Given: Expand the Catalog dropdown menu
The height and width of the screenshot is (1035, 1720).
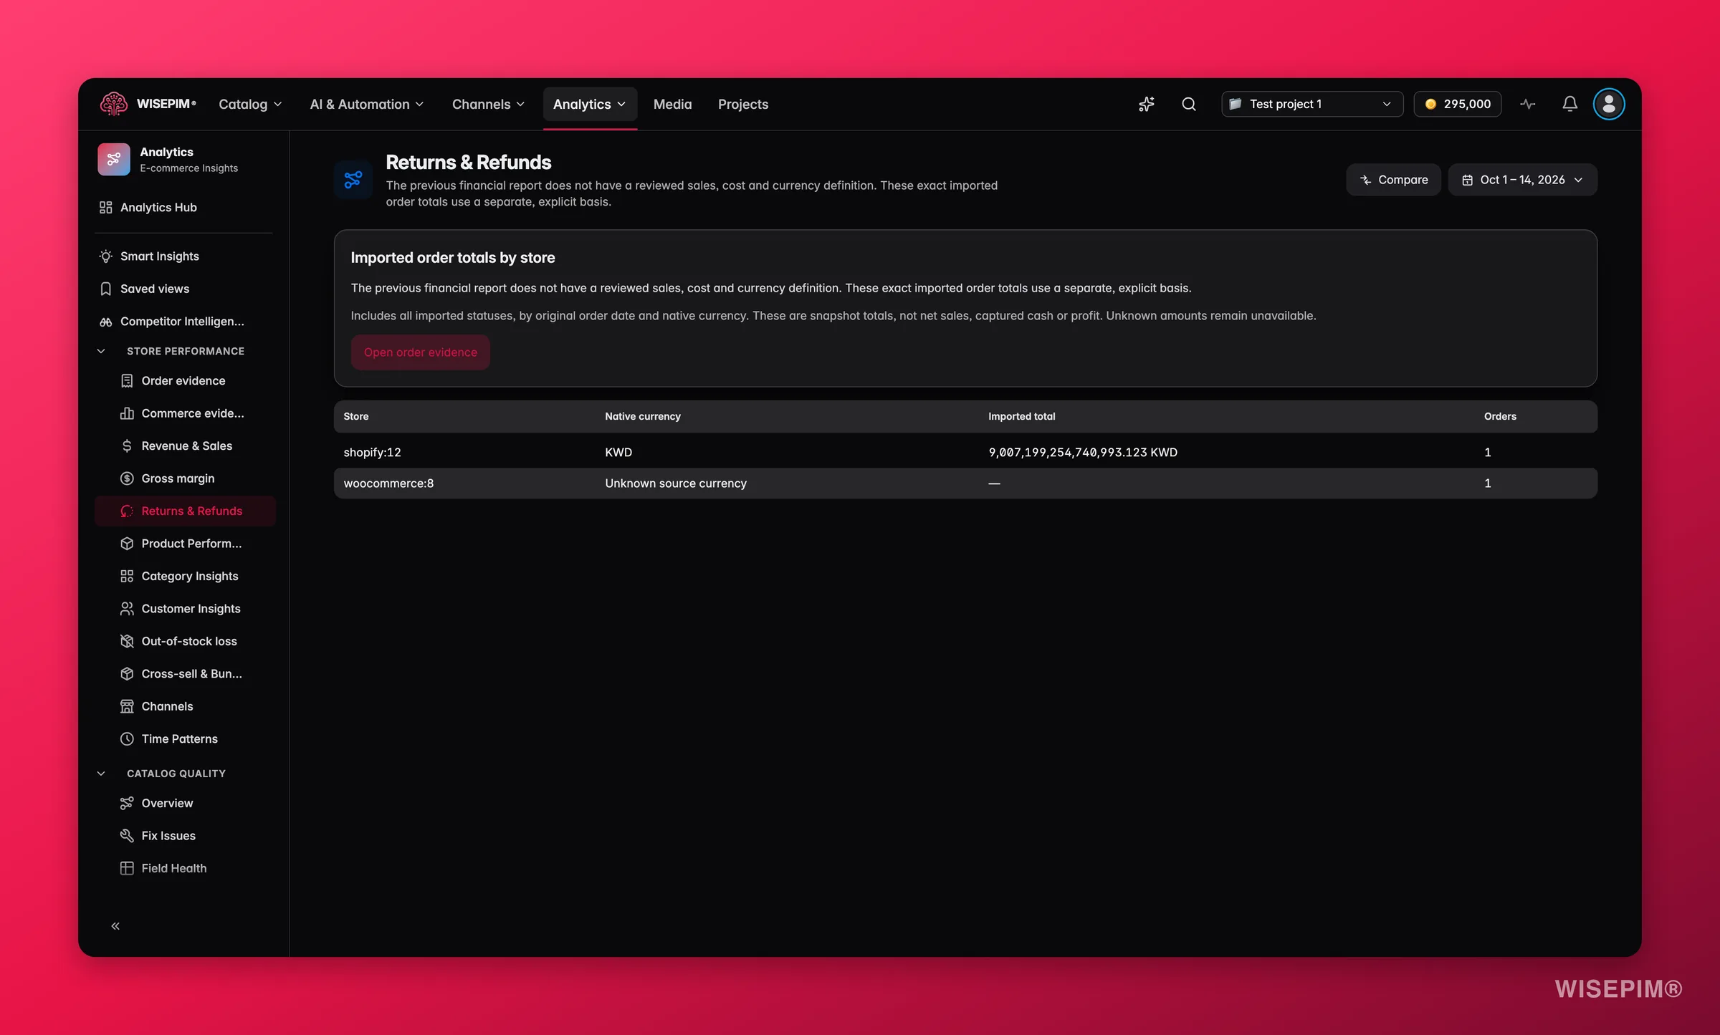Looking at the screenshot, I should point(250,104).
